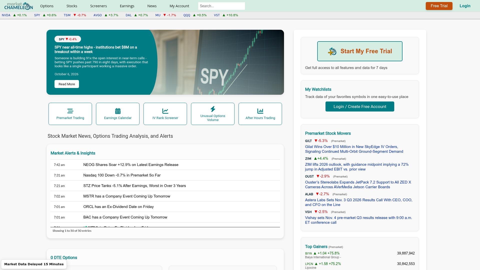480x270 pixels.
Task: Open Premarket Trading list icon
Action: [x=70, y=111]
